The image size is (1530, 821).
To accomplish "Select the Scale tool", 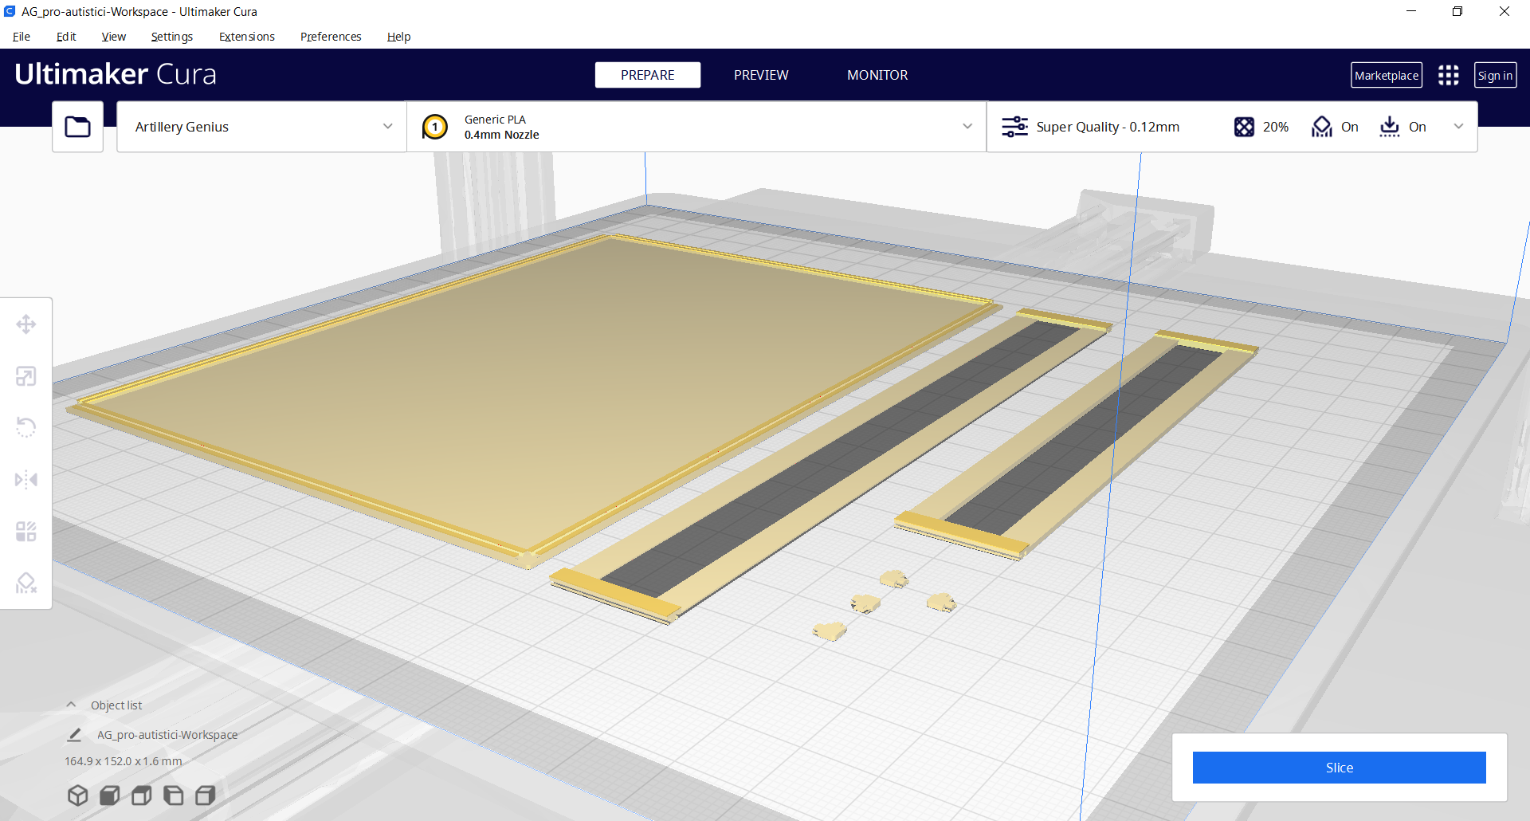I will coord(26,376).
